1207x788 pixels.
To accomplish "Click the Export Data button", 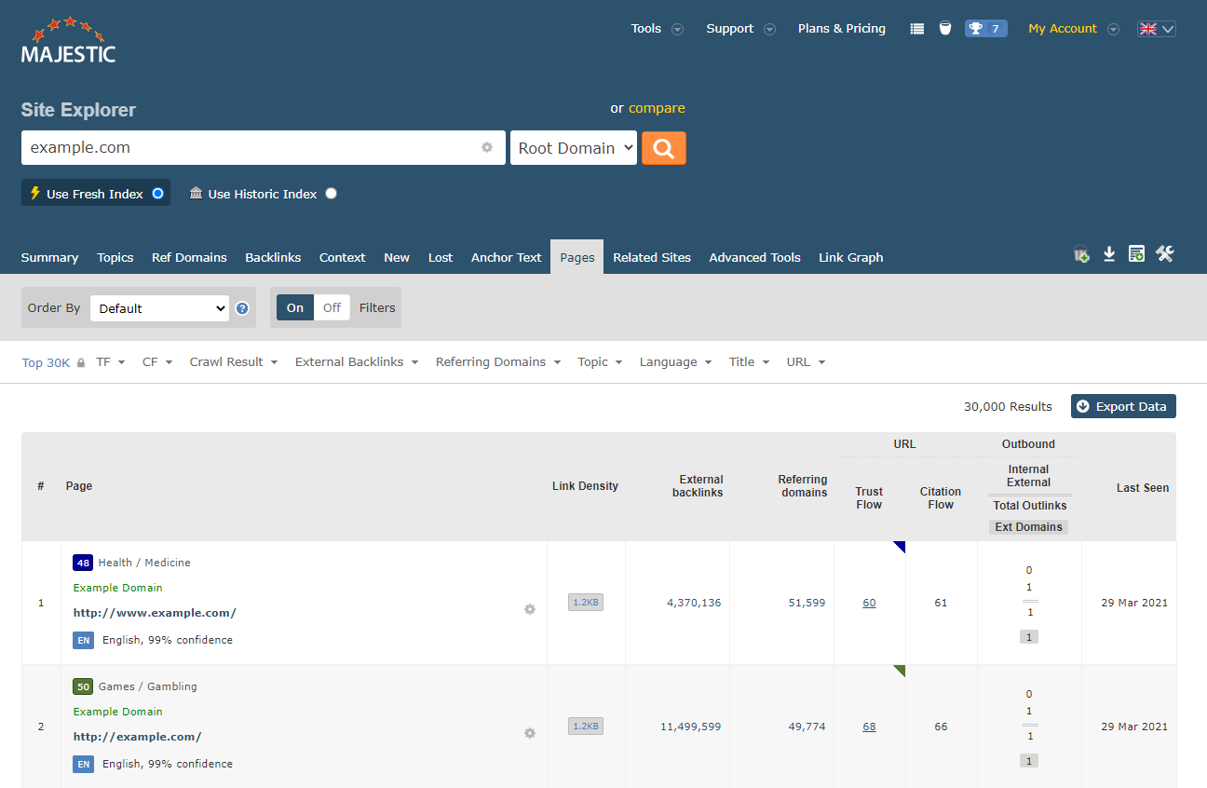I will coord(1123,406).
